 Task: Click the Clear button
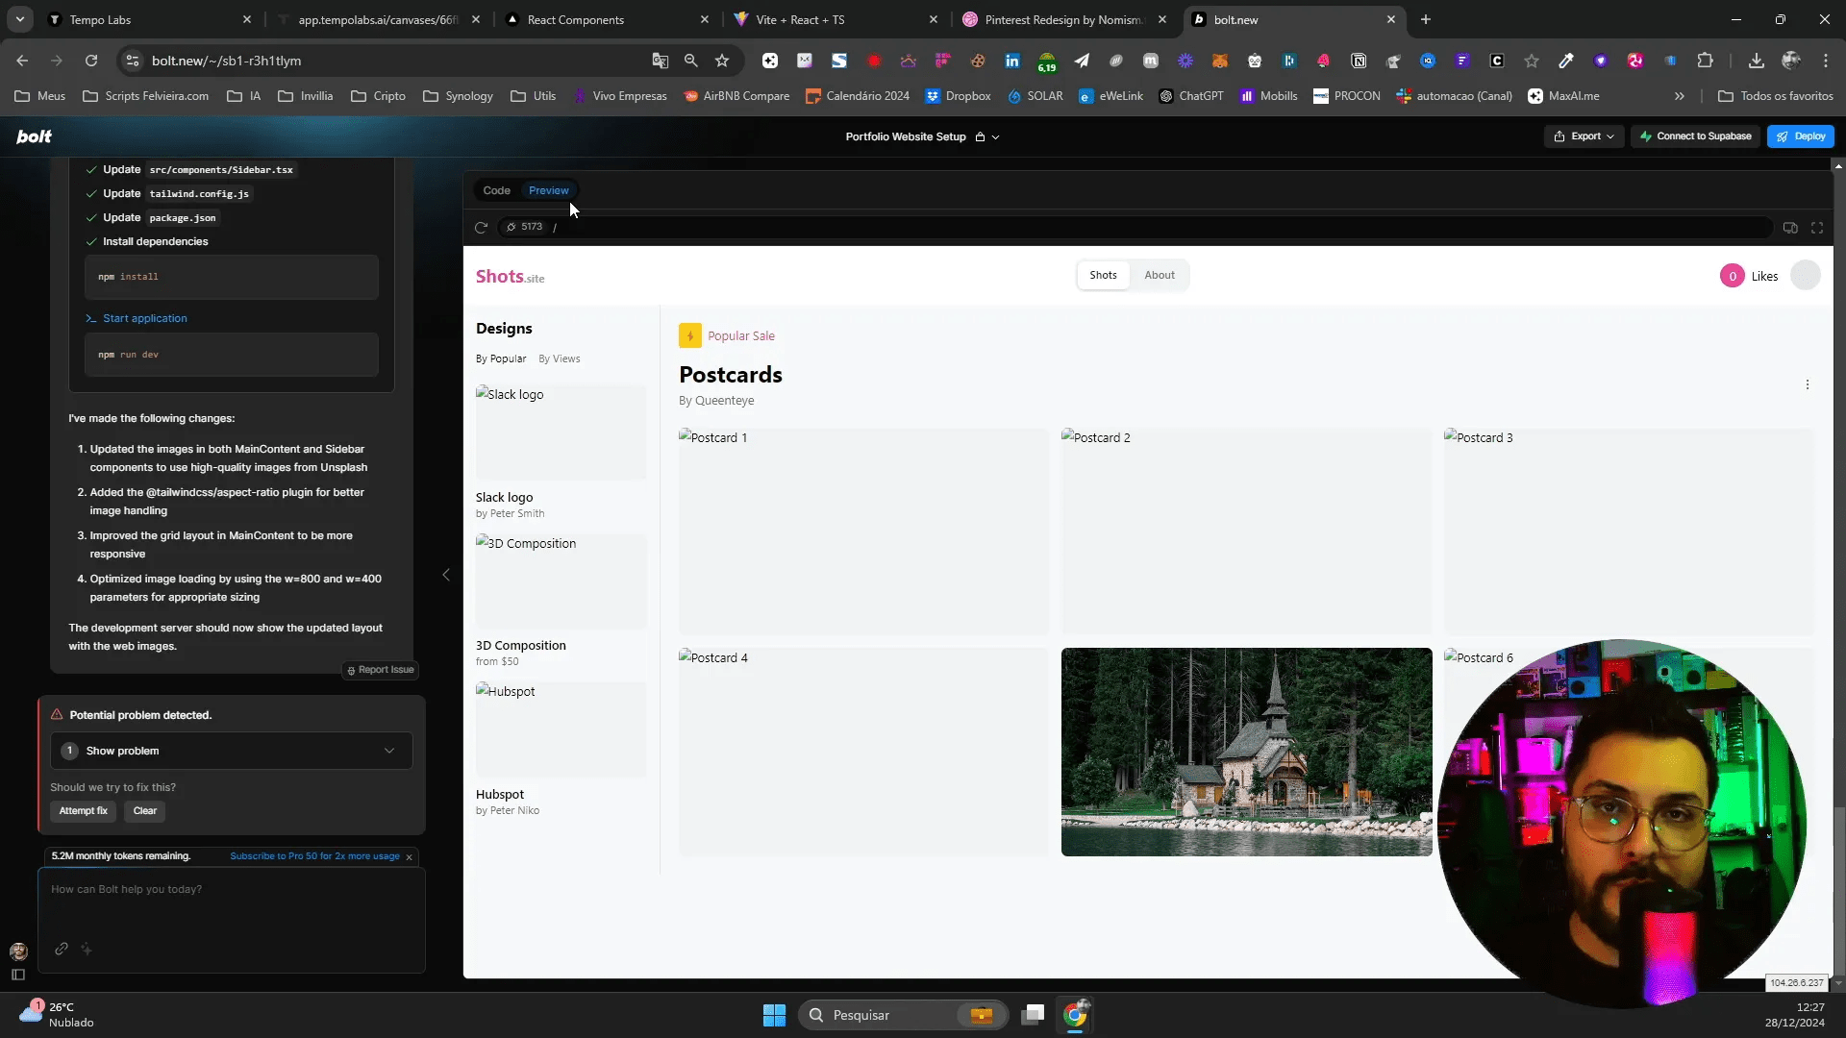point(145,811)
